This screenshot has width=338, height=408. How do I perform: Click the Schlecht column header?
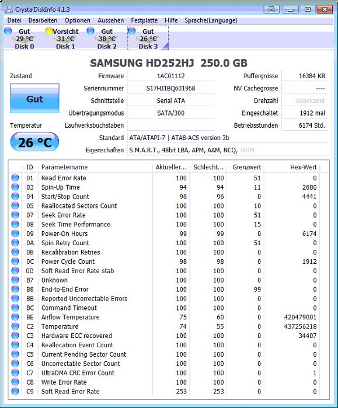[x=208, y=167]
